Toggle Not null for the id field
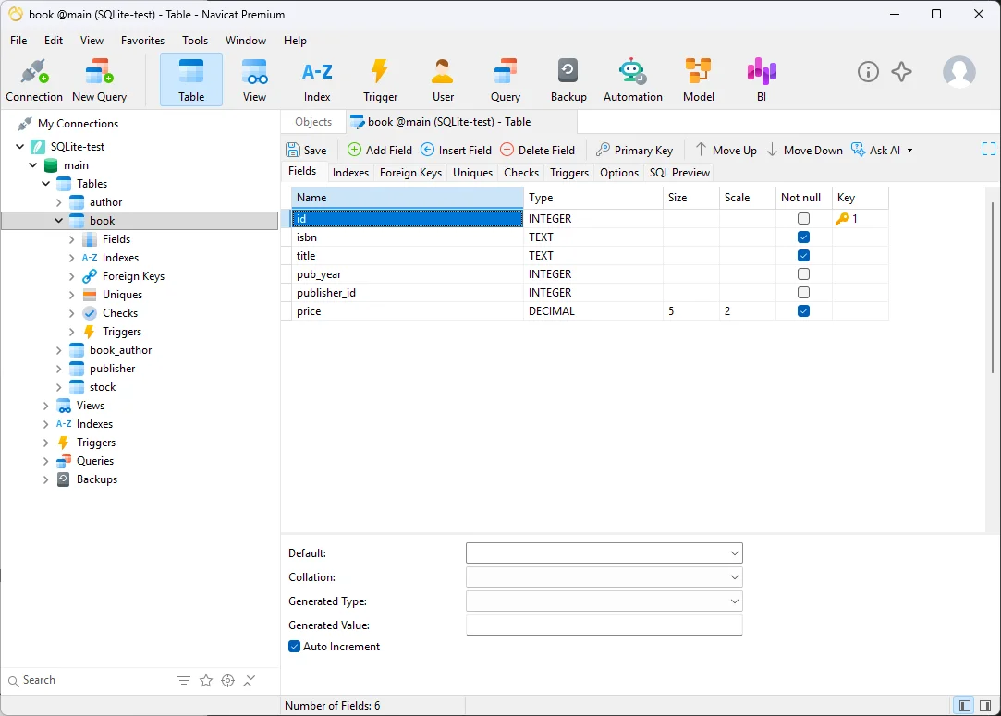 (804, 219)
